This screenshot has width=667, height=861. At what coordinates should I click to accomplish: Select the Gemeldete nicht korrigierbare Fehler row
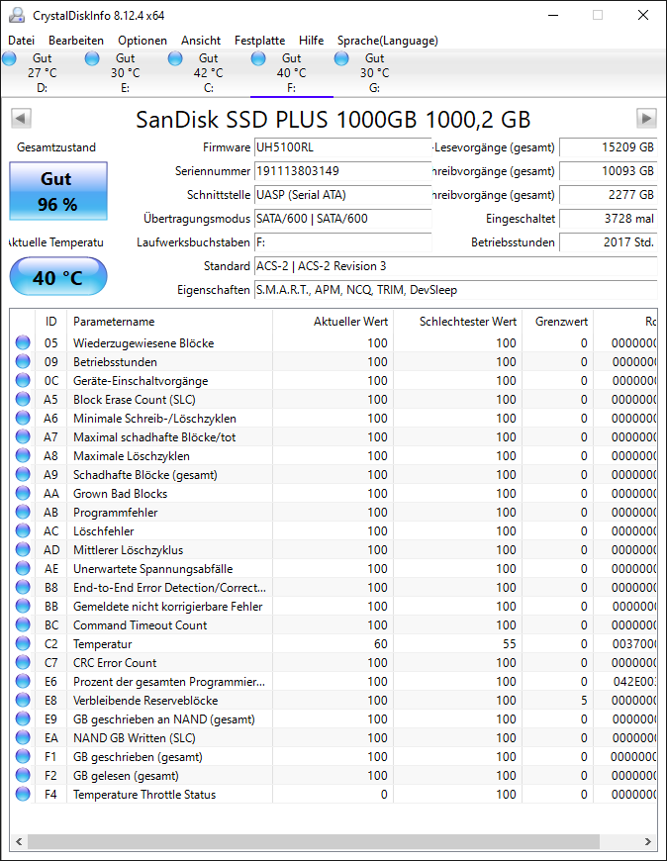click(333, 607)
